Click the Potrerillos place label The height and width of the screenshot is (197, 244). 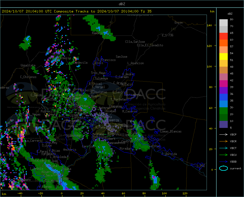click(x=50, y=111)
